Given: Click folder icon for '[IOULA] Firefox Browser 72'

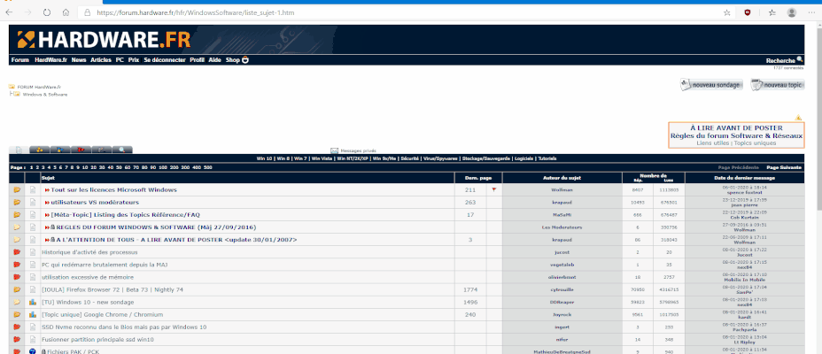Looking at the screenshot, I should (x=17, y=289).
